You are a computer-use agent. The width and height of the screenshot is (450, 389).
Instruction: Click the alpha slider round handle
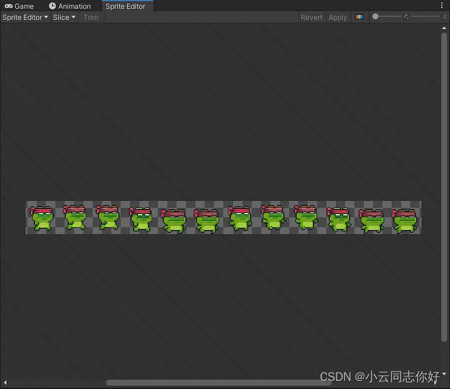click(x=376, y=17)
